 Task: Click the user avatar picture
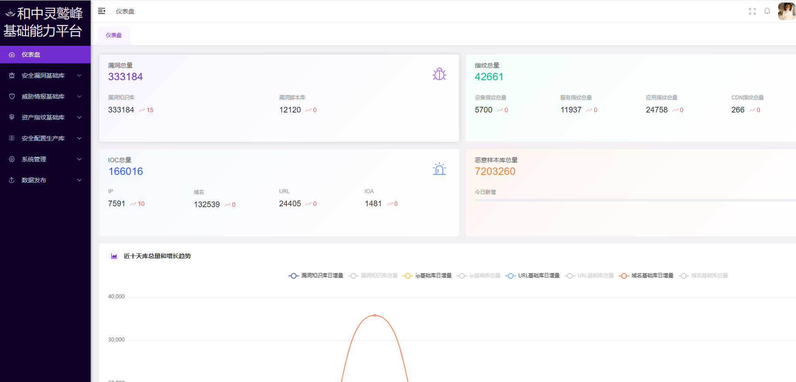(786, 11)
